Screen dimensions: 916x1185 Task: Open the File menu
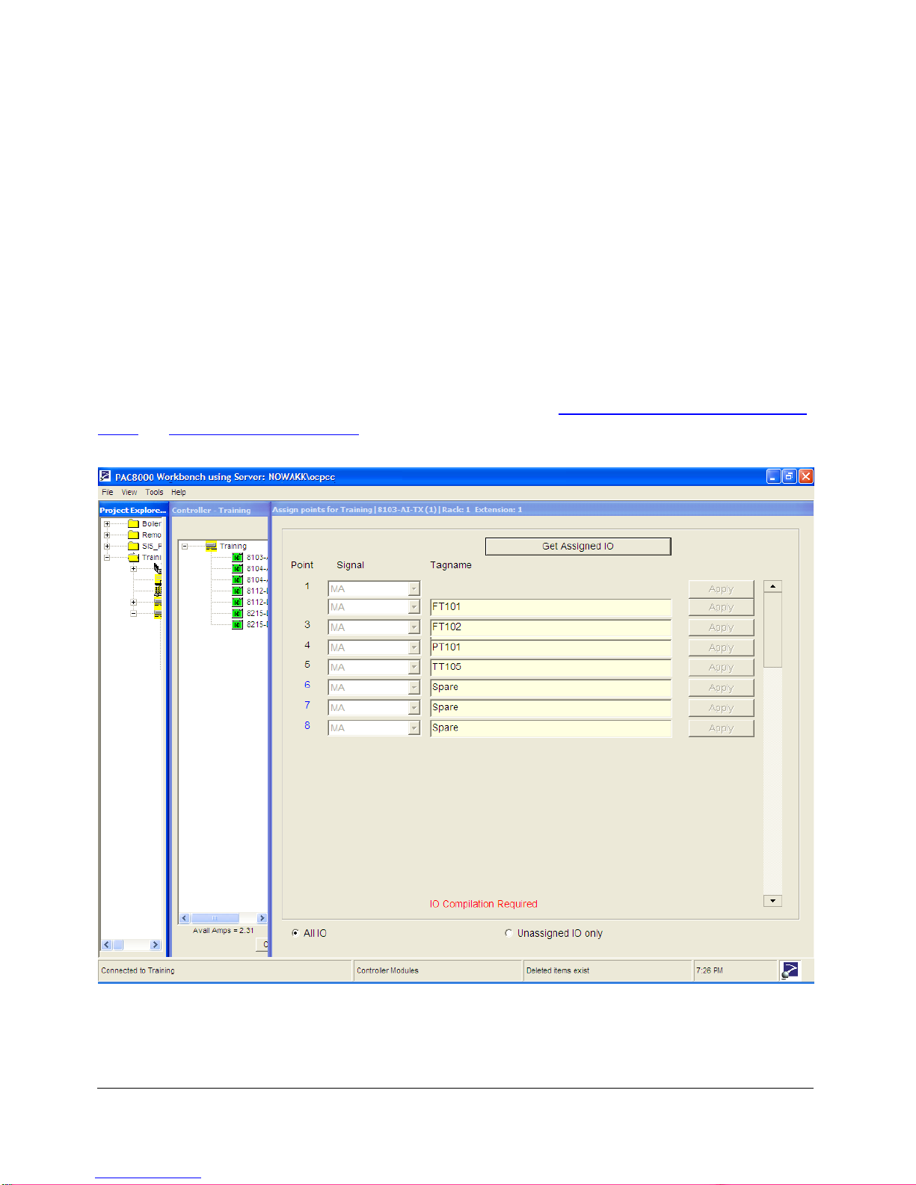tap(108, 492)
